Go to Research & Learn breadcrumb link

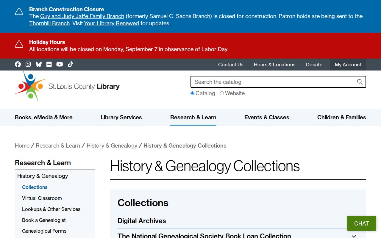tap(58, 145)
